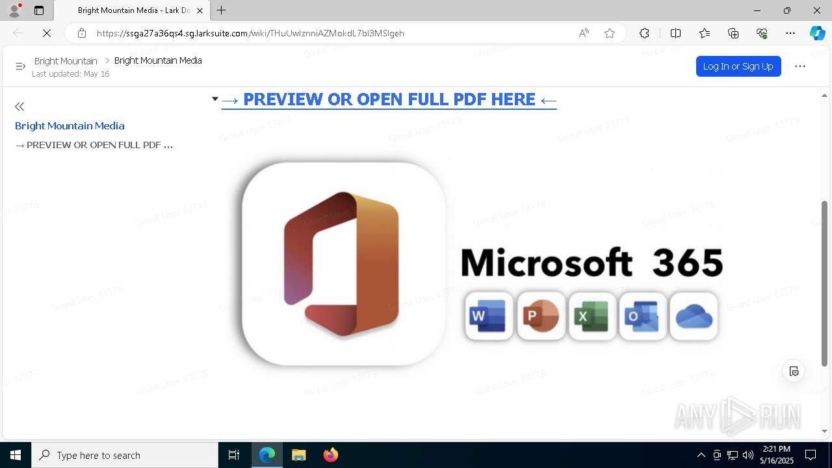The height and width of the screenshot is (468, 832).
Task: Collapse the sidebar outline with double chevron
Action: point(19,107)
